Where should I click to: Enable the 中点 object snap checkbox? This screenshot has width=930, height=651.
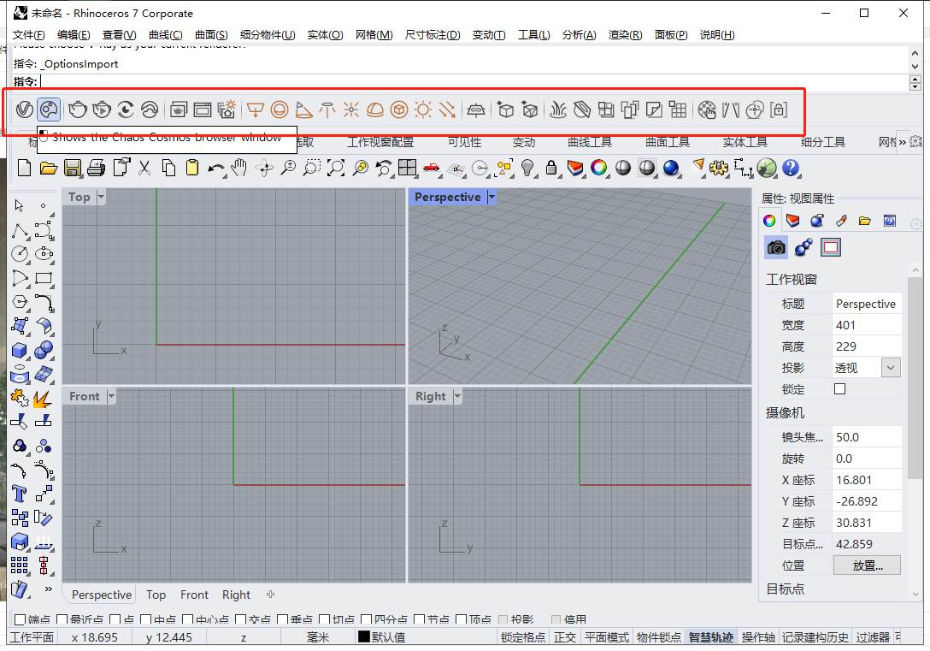[146, 620]
